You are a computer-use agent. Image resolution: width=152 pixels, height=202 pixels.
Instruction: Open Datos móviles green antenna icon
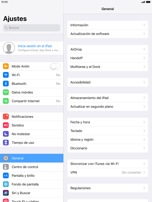tap(6, 92)
